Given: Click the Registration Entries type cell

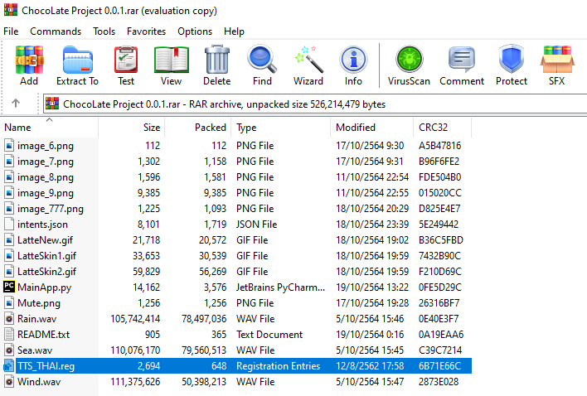Looking at the screenshot, I should pos(278,365).
